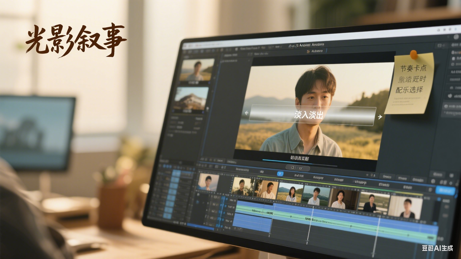461x259 pixels.
Task: Select the first clip thumbnail in the timeline strip
Action: (x=208, y=182)
